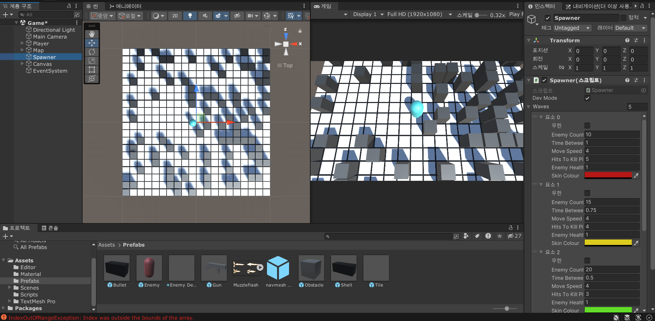The image size is (655, 321).
Task: Open Spawner script preset icon
Action: pos(636,80)
